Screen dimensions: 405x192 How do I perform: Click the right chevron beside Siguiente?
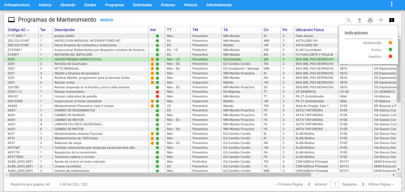[x=363, y=184]
